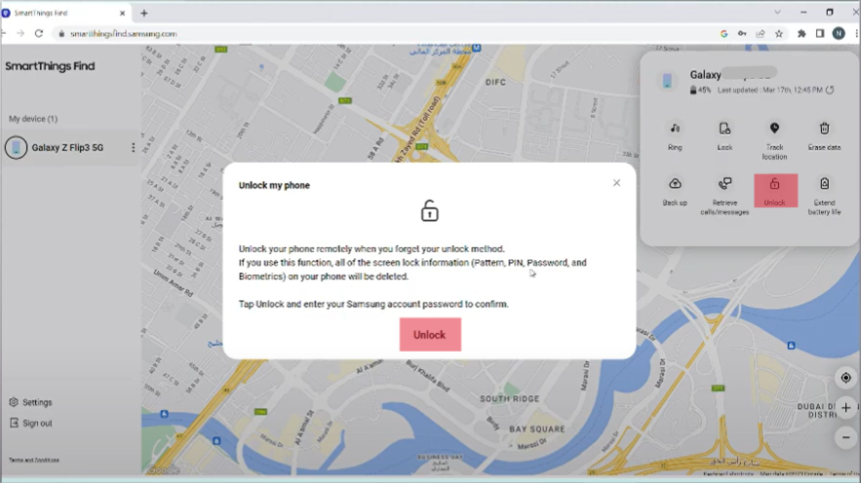Viewport: 861px width, 483px height.
Task: Click highlighted Unlock tile in device panel
Action: point(775,191)
